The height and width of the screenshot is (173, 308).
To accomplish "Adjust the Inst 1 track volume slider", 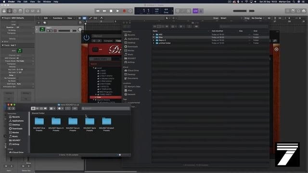I will pyautogui.click(x=67, y=31).
